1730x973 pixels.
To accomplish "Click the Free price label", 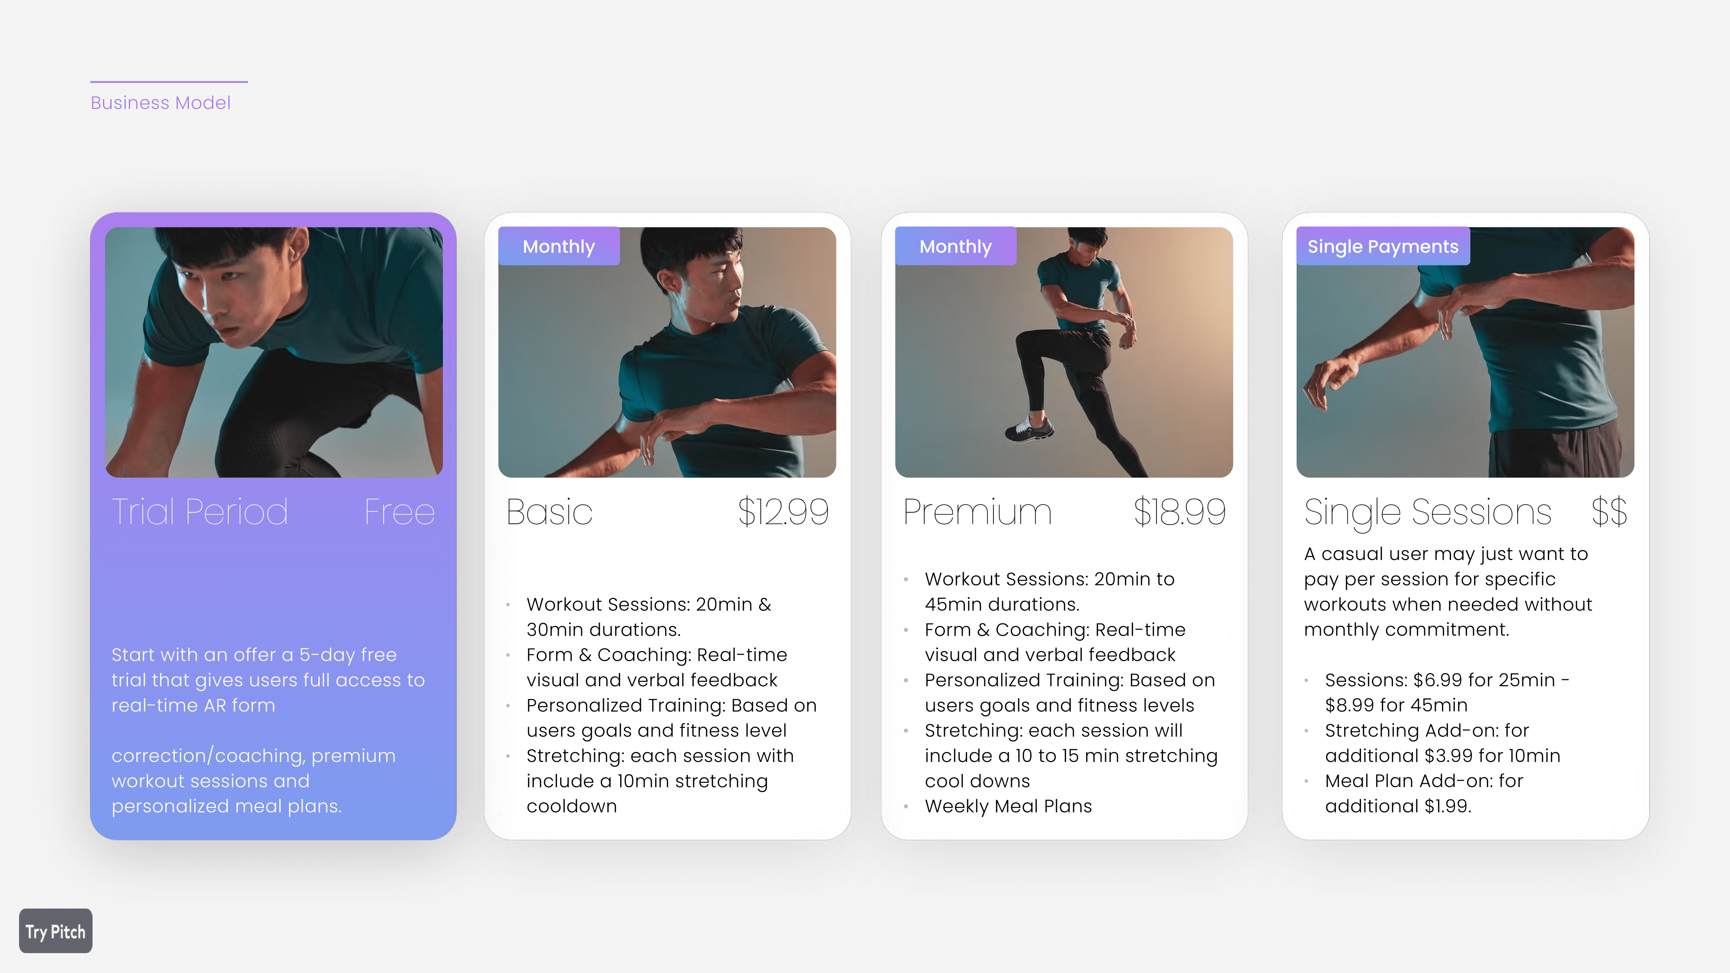I will 400,512.
